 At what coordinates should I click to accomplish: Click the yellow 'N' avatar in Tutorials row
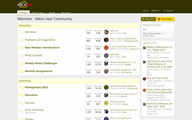coord(106,103)
